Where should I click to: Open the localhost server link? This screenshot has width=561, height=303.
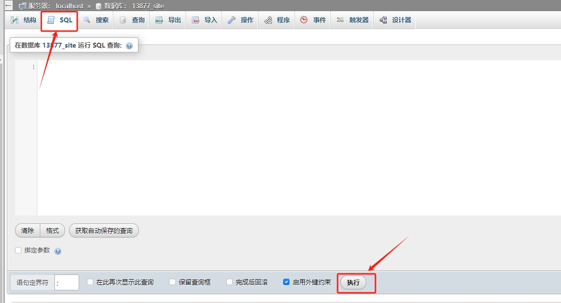click(x=69, y=6)
